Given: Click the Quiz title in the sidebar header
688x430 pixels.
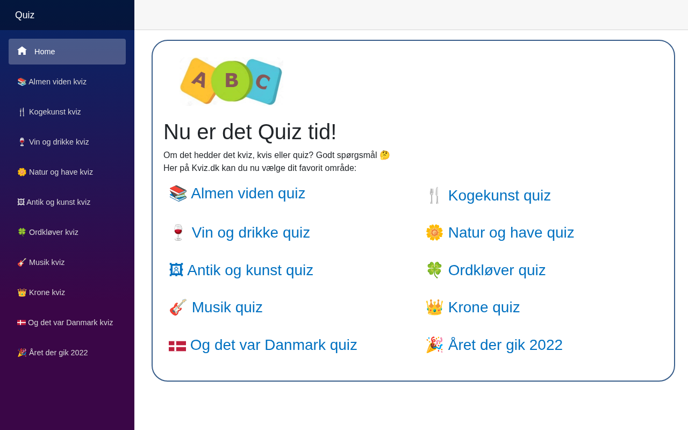Looking at the screenshot, I should [25, 15].
